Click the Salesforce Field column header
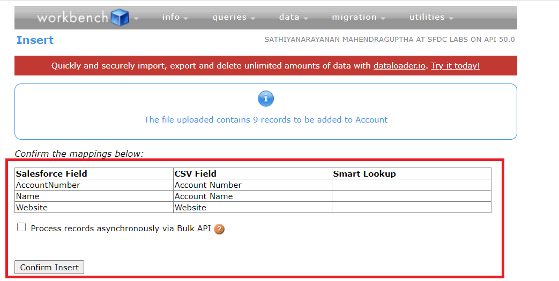Screen dimensions: 559x281 [94, 173]
